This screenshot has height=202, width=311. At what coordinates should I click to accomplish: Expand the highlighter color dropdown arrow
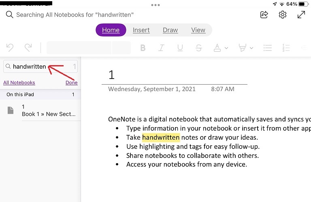point(251,48)
